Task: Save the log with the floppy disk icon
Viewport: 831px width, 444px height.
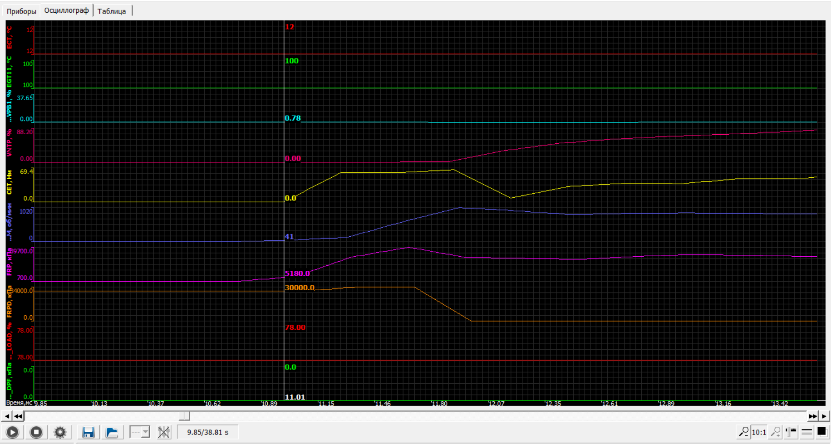Action: [89, 432]
